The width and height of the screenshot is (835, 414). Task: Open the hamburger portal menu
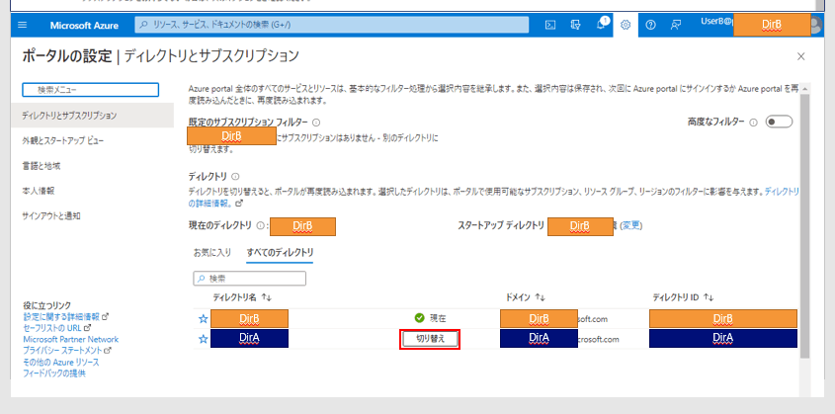pos(23,25)
